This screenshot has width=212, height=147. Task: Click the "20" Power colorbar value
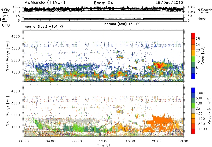[198, 50]
